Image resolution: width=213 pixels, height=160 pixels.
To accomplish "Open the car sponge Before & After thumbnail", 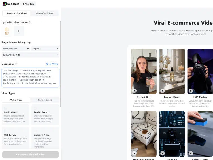I will pyautogui.click(x=200, y=134).
